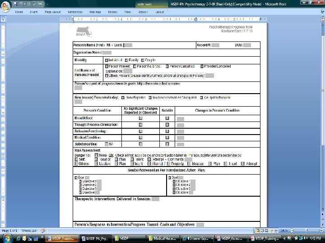Click the volume icon in system tray

(x=306, y=238)
